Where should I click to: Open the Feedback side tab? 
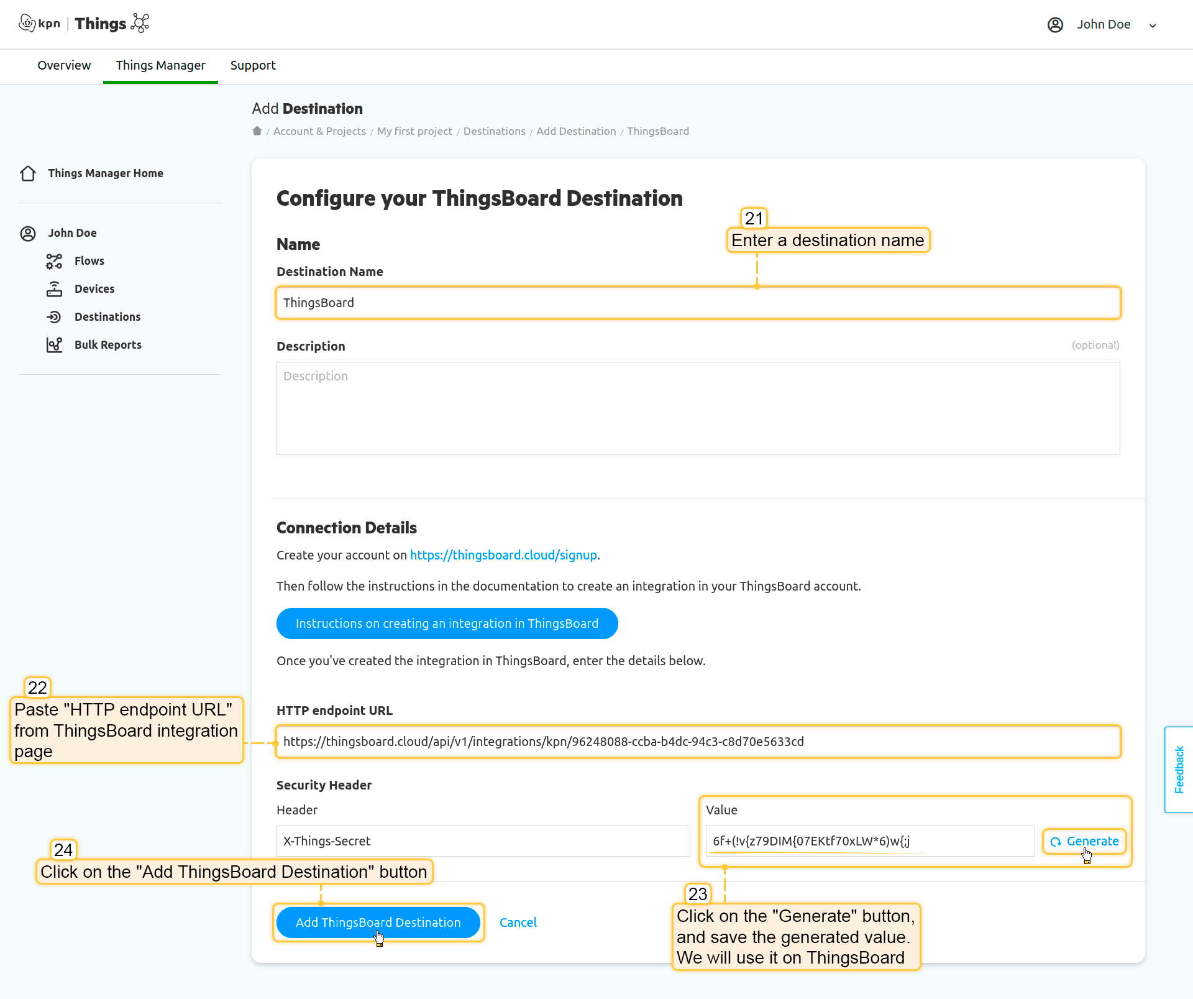(1179, 770)
